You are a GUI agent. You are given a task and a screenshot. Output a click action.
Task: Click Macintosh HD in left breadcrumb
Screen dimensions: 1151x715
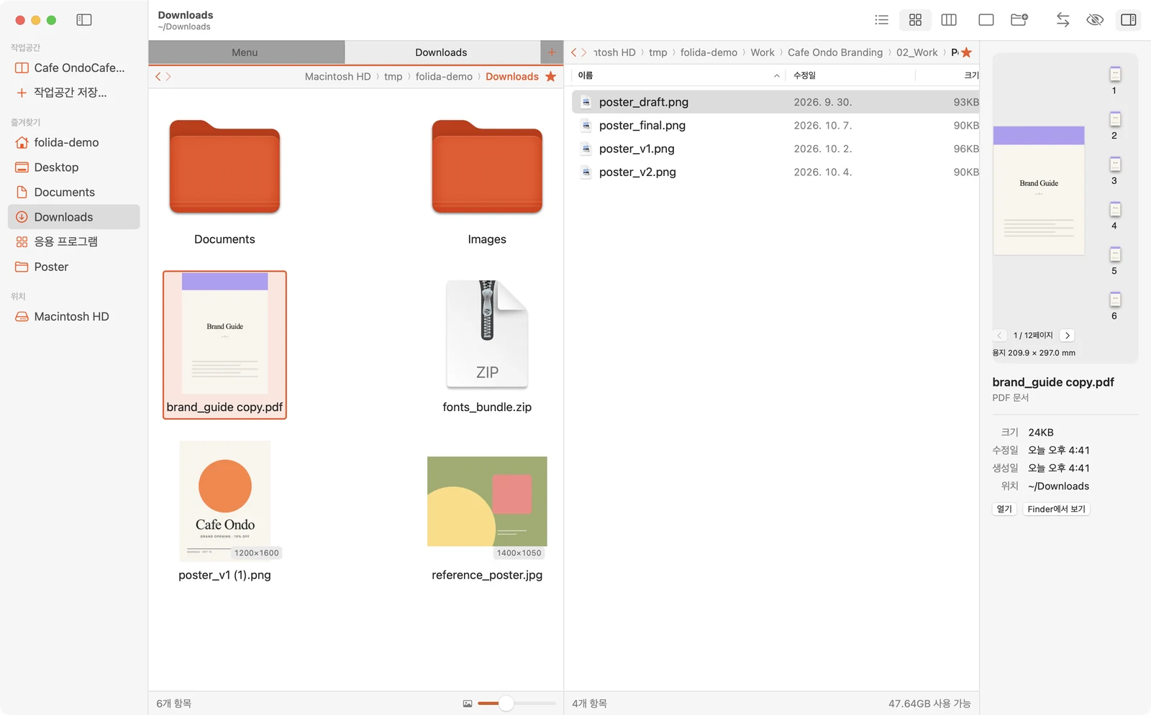tap(337, 76)
